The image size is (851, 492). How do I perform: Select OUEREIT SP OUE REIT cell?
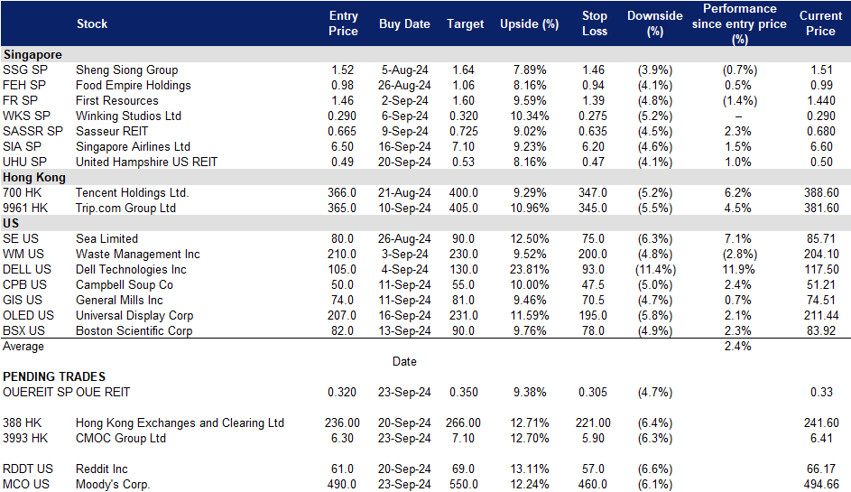coord(66,392)
